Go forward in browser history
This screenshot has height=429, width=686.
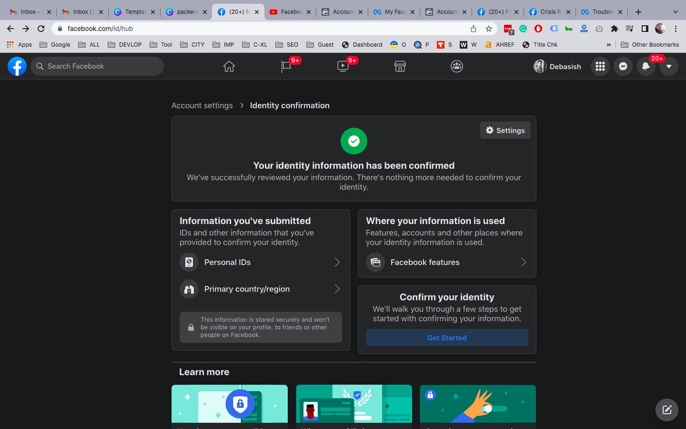[x=26, y=29]
